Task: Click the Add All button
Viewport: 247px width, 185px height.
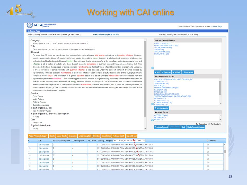Action: click(177, 72)
